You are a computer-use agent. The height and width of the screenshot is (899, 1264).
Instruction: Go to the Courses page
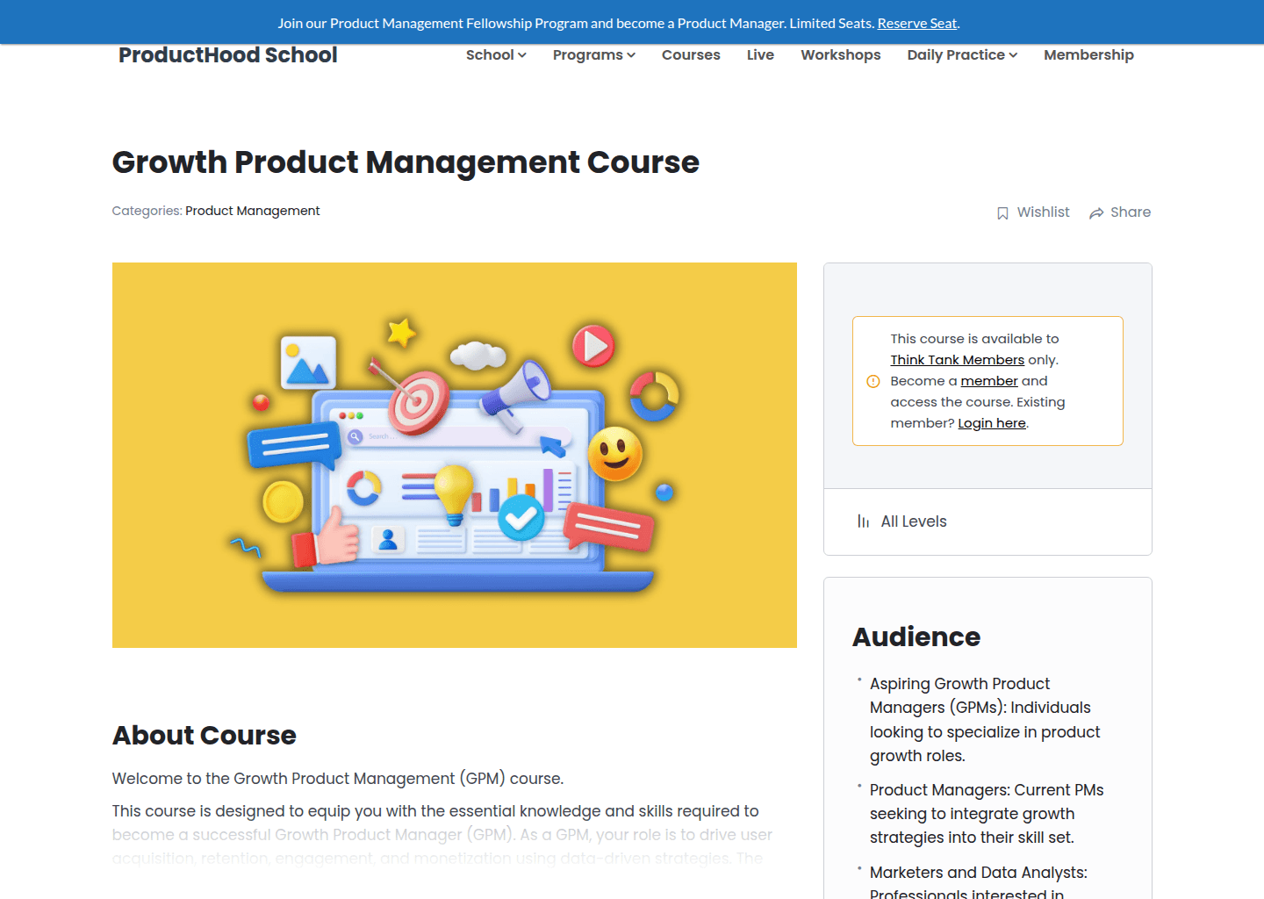691,54
